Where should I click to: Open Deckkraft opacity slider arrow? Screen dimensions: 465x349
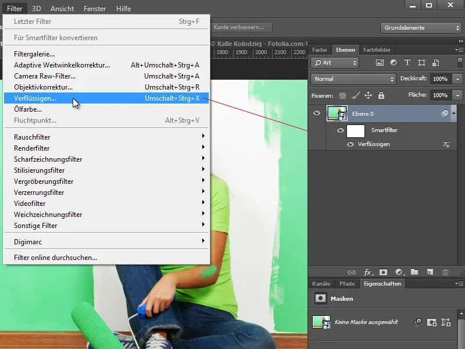(457, 79)
